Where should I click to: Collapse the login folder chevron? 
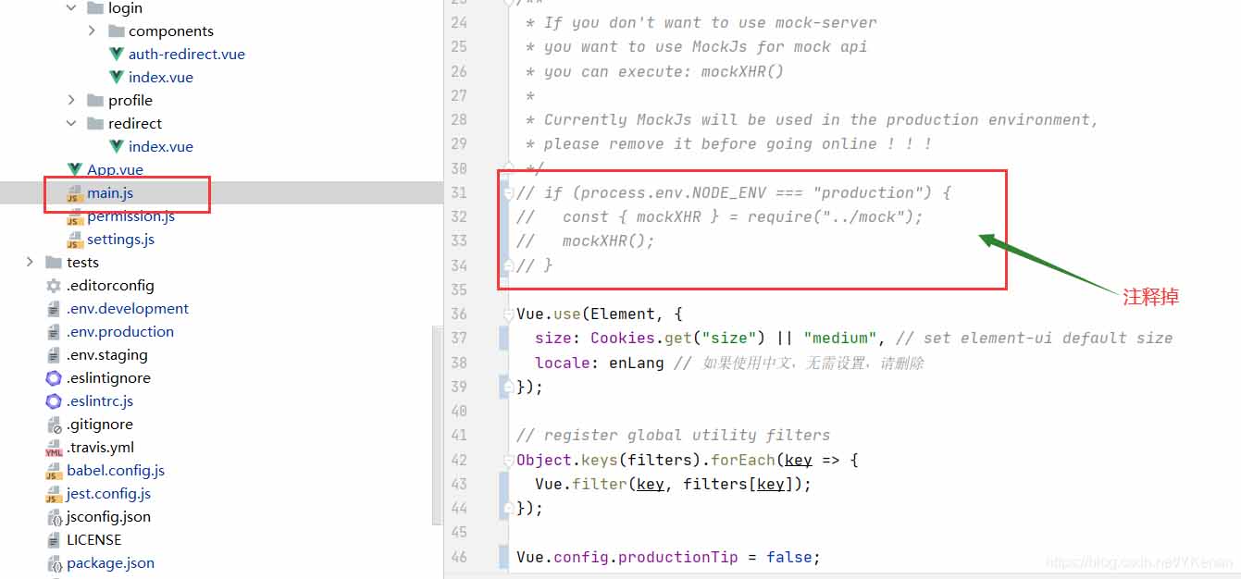click(x=72, y=8)
